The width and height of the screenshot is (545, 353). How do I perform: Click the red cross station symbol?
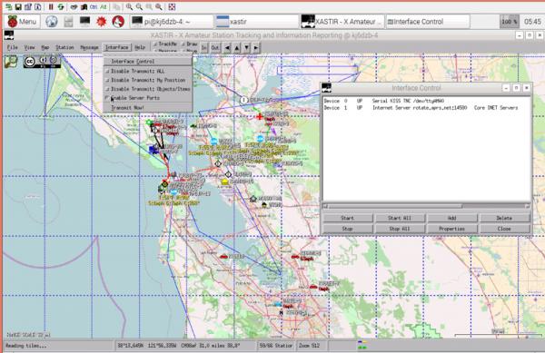tap(260, 117)
